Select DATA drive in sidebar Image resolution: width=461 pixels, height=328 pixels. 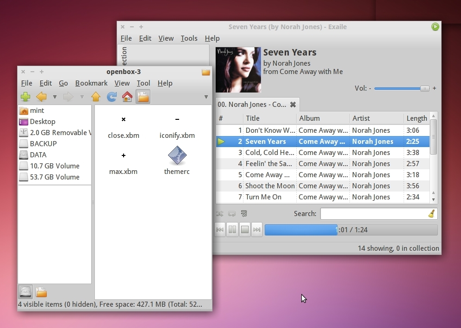point(55,155)
